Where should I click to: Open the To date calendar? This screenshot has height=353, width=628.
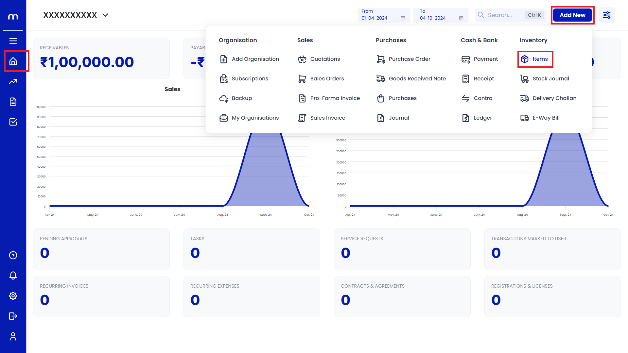441,15
